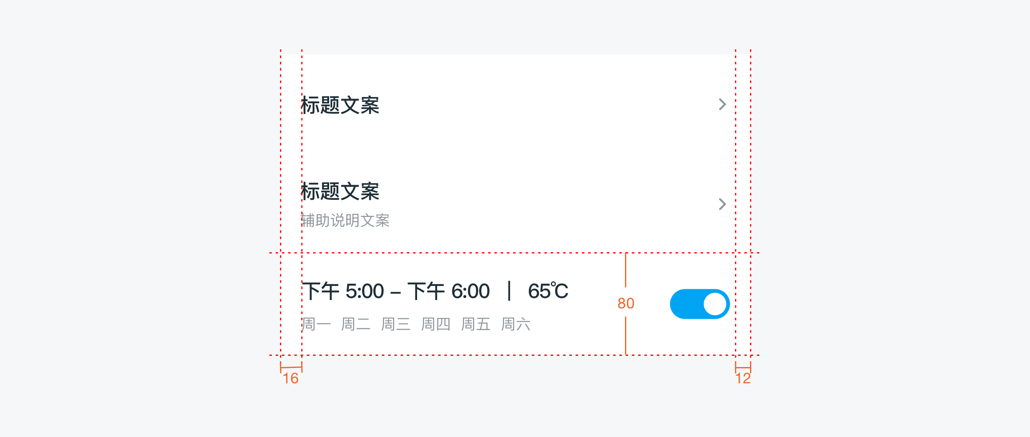
Task: Click the 周四 day label
Action: coord(436,324)
